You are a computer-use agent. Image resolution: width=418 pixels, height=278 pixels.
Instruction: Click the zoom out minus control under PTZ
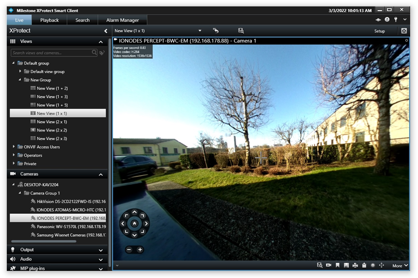tap(128, 249)
